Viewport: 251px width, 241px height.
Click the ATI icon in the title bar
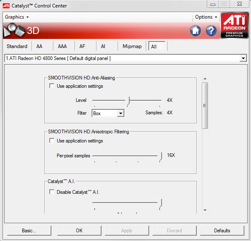pos(6,6)
